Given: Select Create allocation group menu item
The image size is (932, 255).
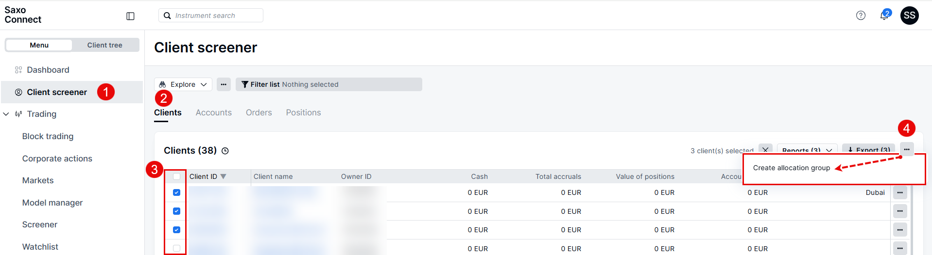Looking at the screenshot, I should pos(791,168).
